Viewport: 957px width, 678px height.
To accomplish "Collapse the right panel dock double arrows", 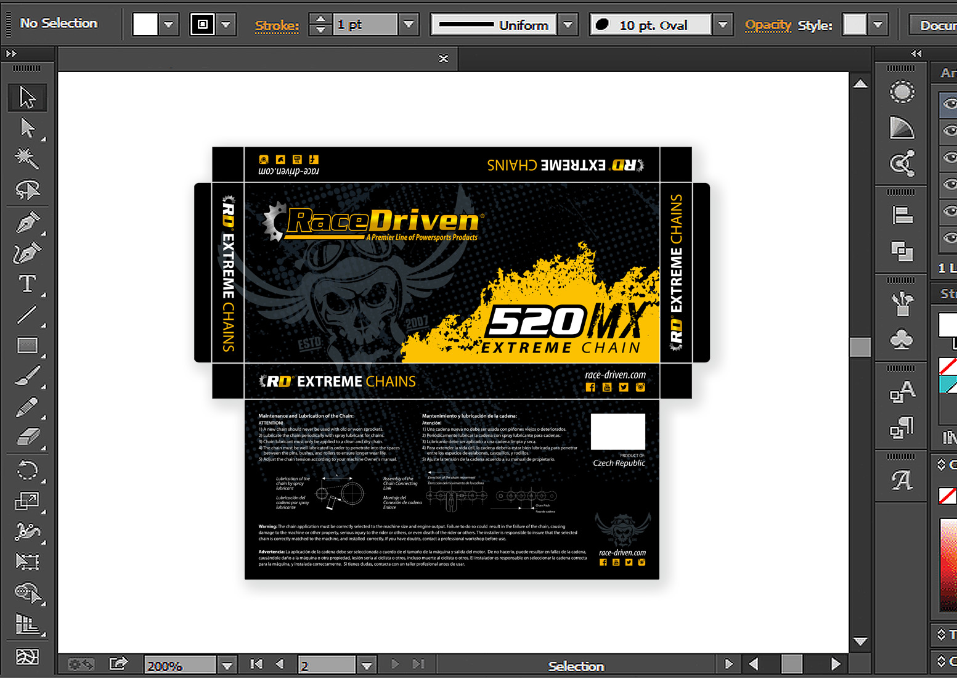I will tap(916, 54).
